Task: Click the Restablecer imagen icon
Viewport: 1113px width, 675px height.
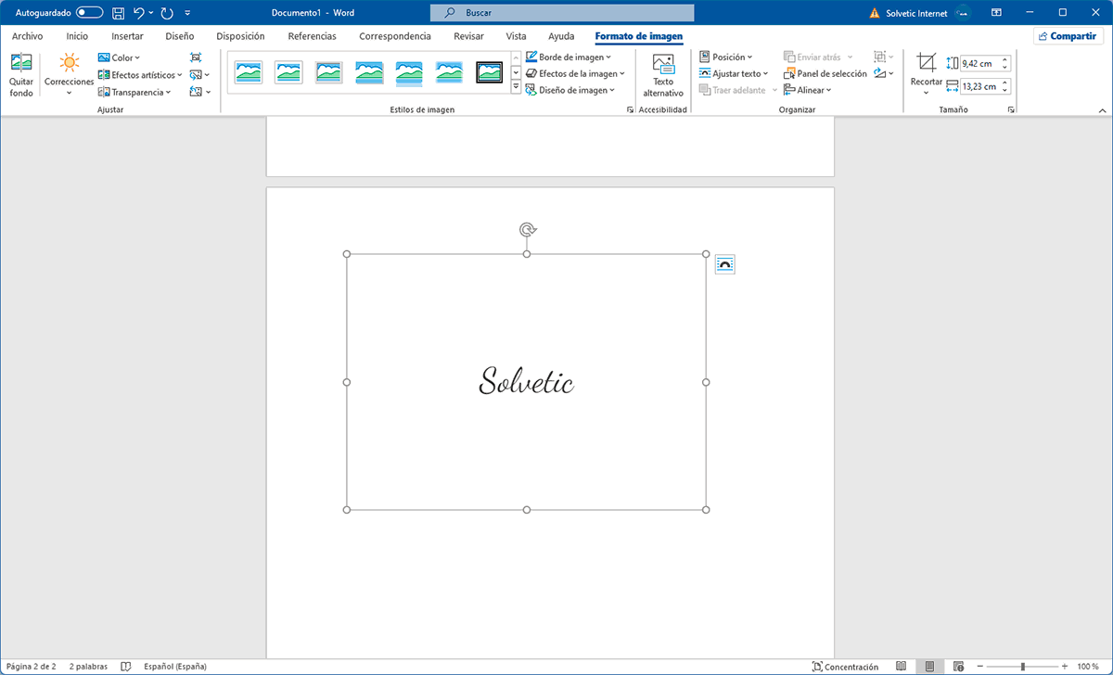Action: pyautogui.click(x=196, y=92)
